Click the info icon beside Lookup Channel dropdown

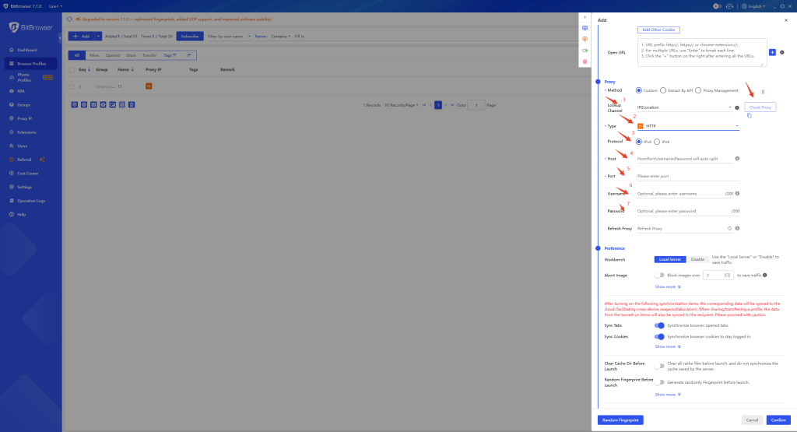click(736, 107)
